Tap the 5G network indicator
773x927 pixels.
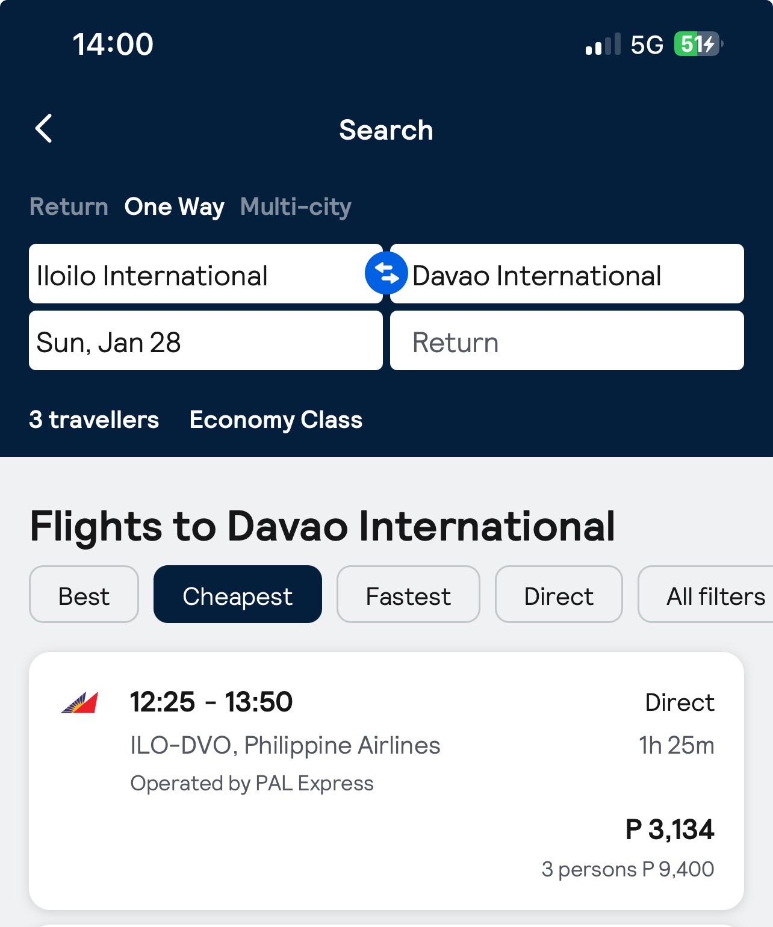(647, 45)
